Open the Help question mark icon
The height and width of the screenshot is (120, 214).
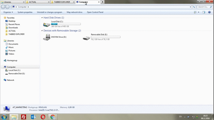point(209,12)
